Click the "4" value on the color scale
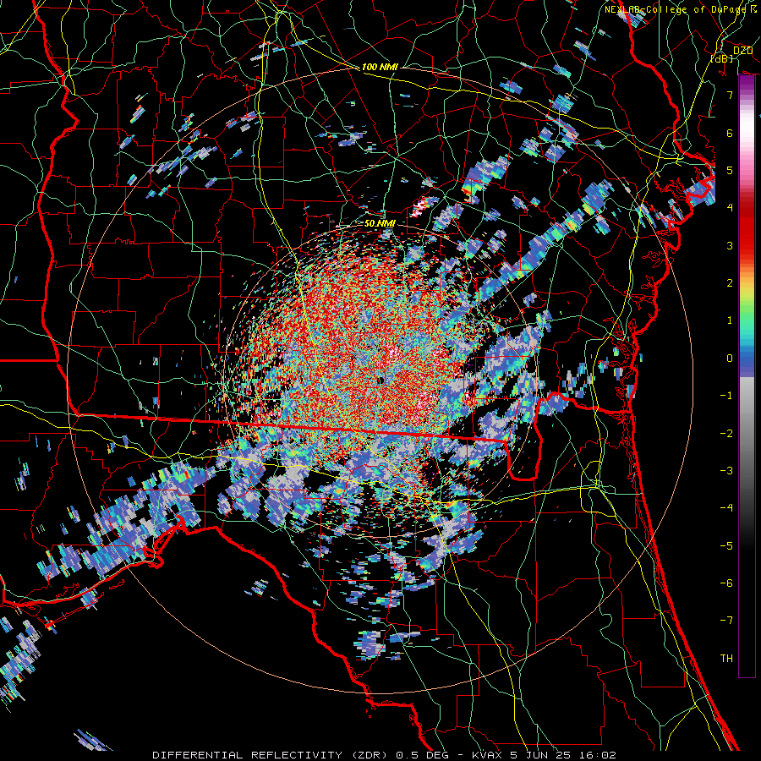Image resolution: width=761 pixels, height=761 pixels. (730, 208)
